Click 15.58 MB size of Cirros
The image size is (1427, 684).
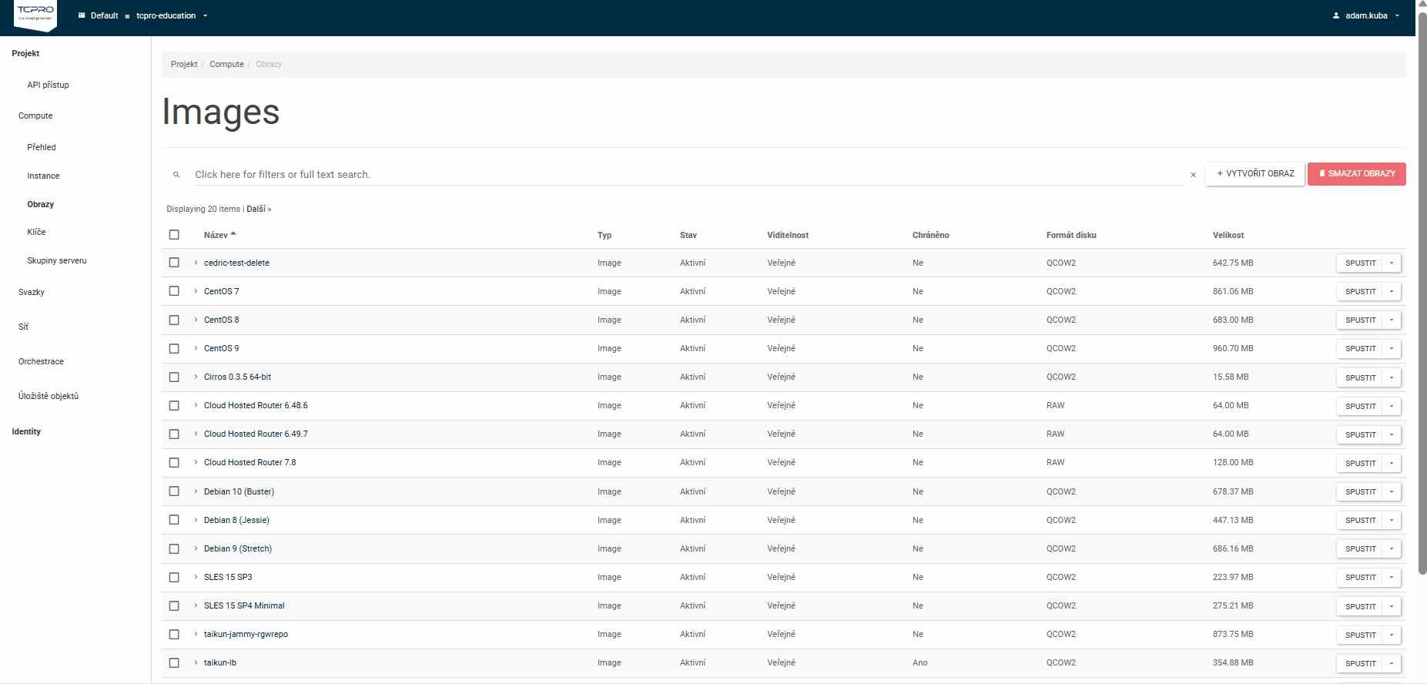tap(1231, 377)
